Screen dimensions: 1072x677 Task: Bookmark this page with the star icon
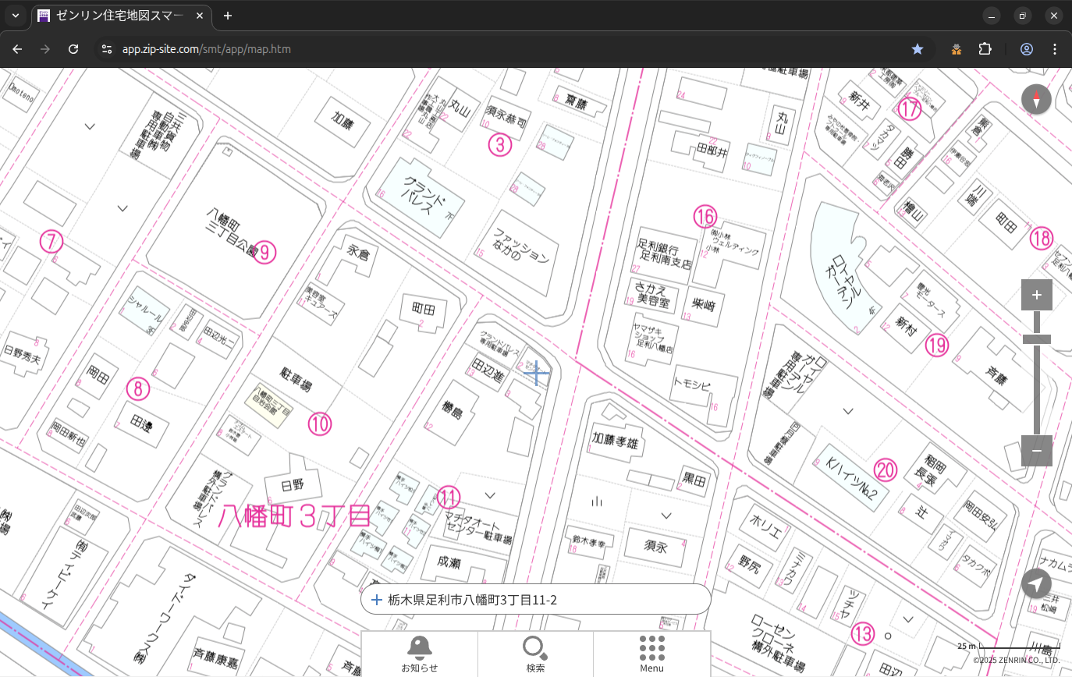(918, 49)
